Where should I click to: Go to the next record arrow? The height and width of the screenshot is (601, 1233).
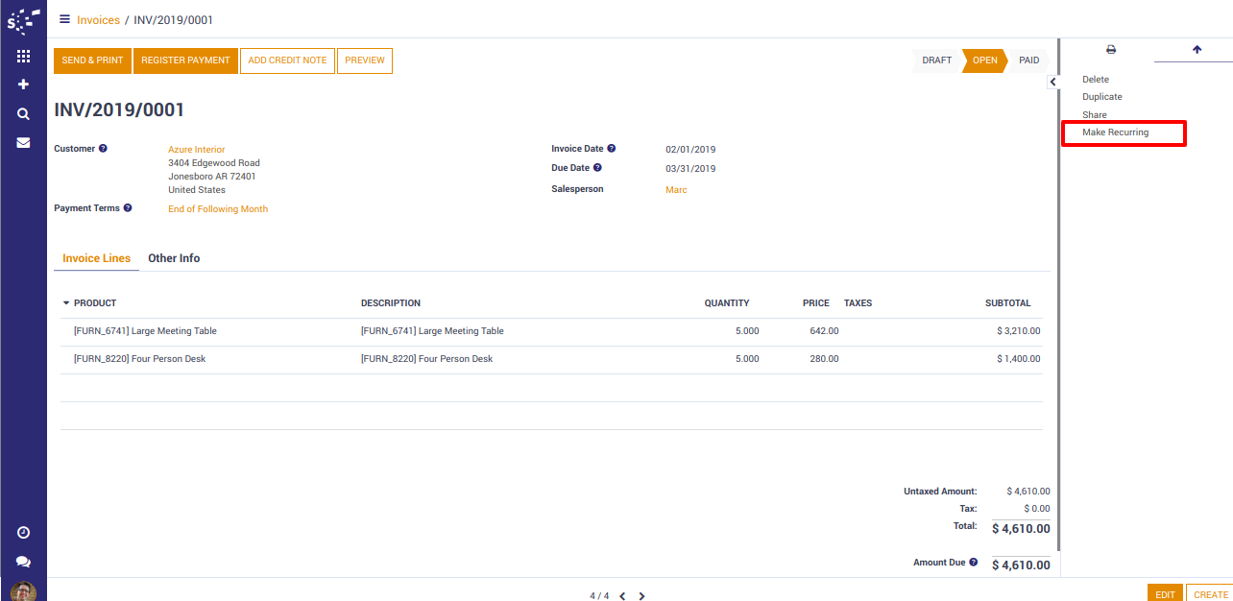point(641,596)
